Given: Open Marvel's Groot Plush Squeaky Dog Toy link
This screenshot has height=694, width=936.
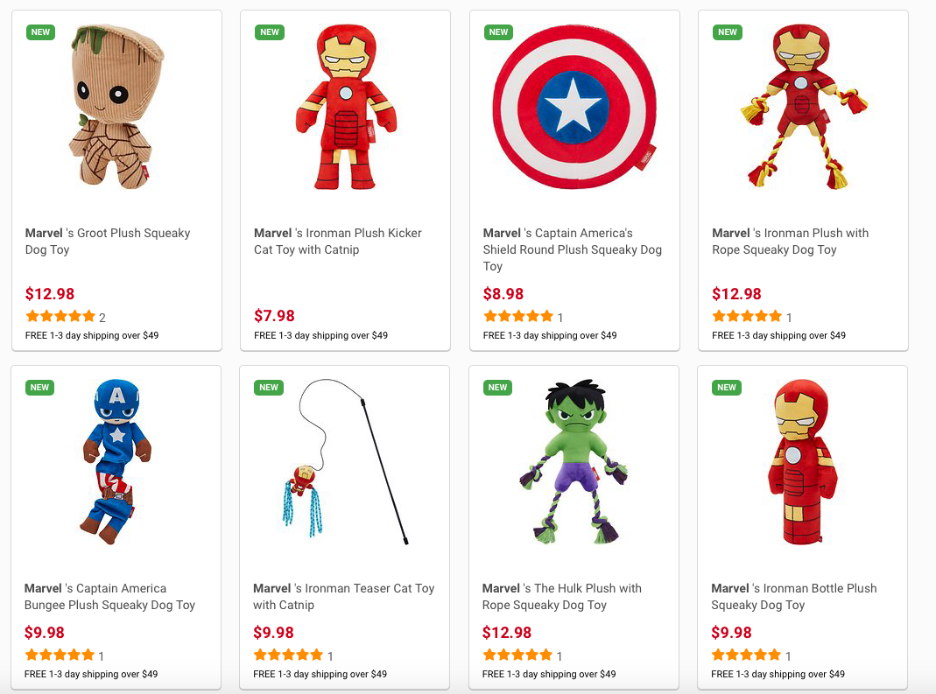Looking at the screenshot, I should 108,242.
